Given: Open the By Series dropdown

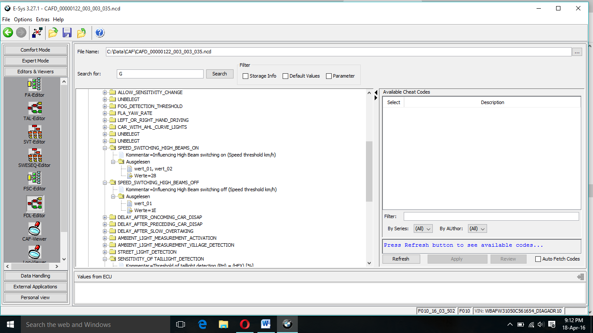Looking at the screenshot, I should tap(423, 229).
